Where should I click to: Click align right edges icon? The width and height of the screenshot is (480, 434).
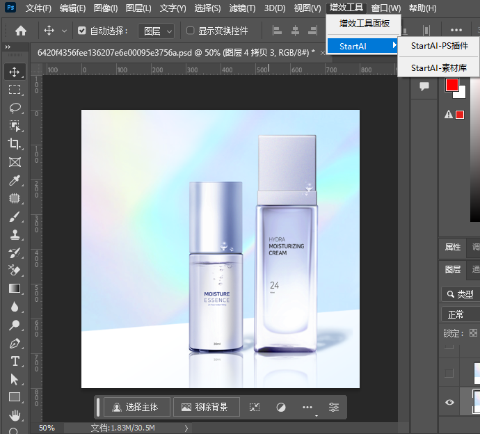point(312,31)
